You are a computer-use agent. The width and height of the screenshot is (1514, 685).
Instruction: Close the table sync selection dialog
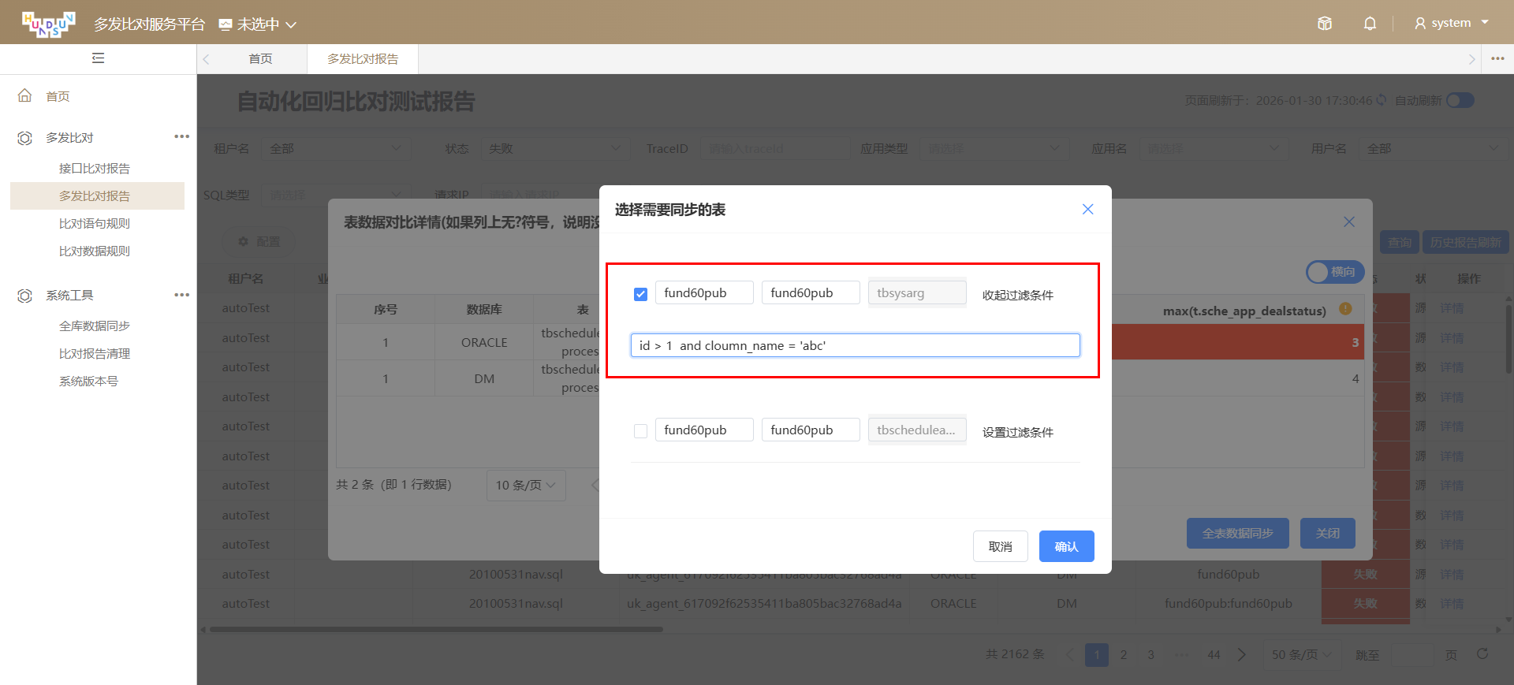[x=1087, y=209]
